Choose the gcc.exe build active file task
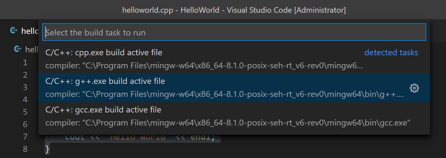Image resolution: width=446 pixels, height=158 pixels. pos(234,116)
